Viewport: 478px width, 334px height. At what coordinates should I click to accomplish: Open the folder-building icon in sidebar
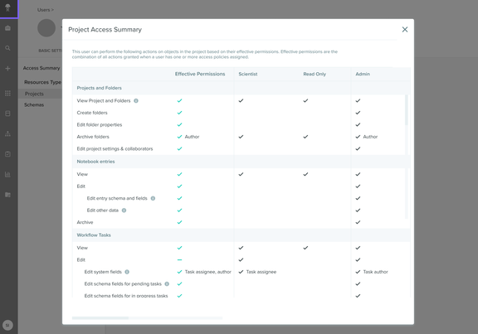click(8, 195)
